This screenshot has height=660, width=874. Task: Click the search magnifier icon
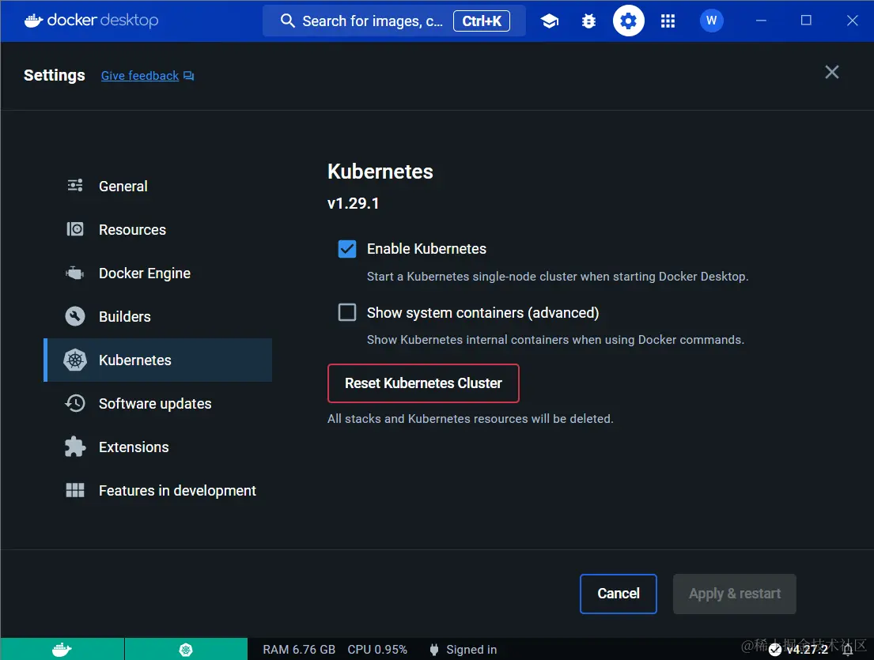pyautogui.click(x=287, y=21)
